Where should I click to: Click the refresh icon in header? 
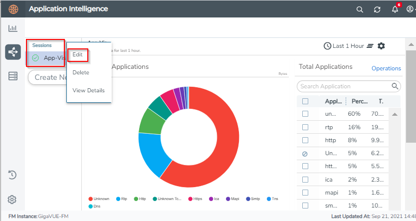click(x=377, y=9)
